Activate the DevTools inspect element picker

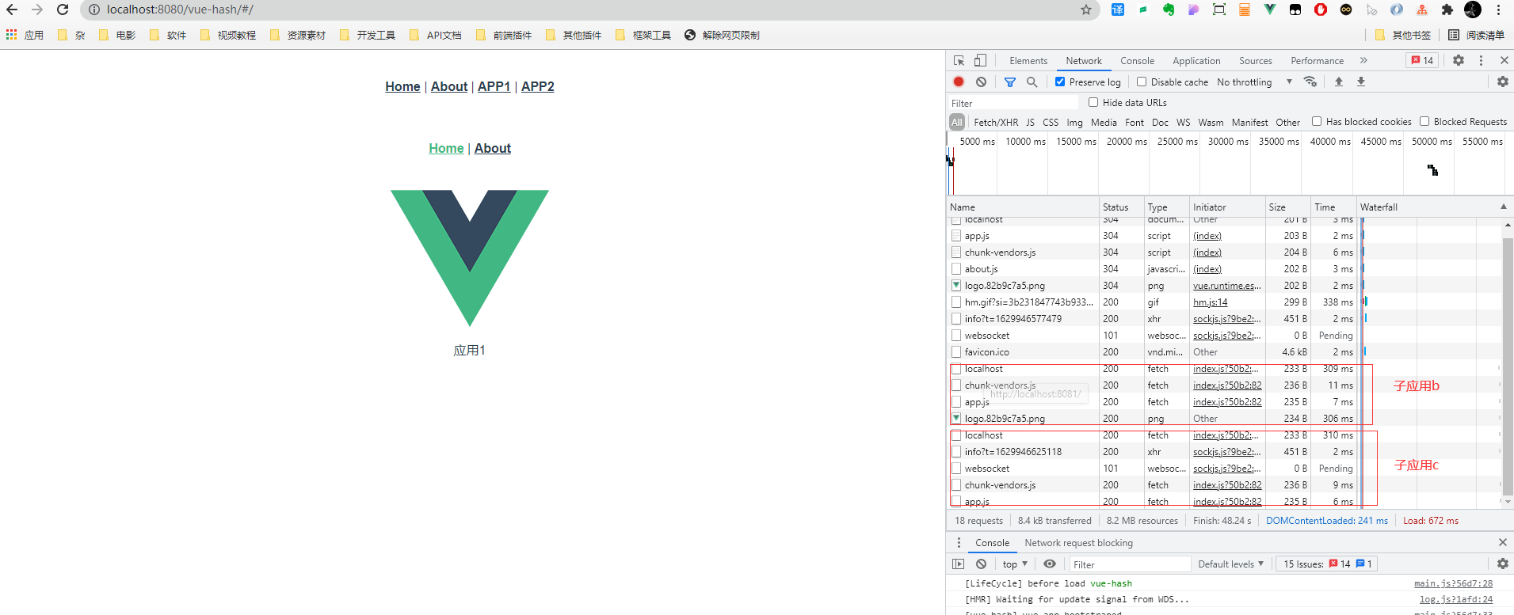coord(959,60)
